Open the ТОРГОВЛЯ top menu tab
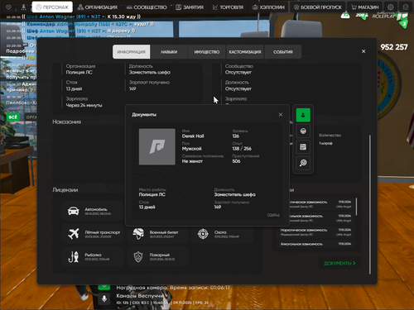414x310 pixels. click(228, 7)
